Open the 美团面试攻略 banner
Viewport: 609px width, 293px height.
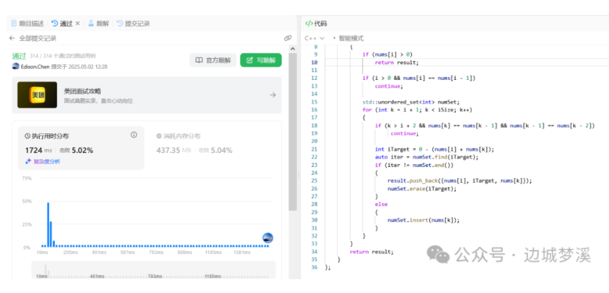[147, 95]
